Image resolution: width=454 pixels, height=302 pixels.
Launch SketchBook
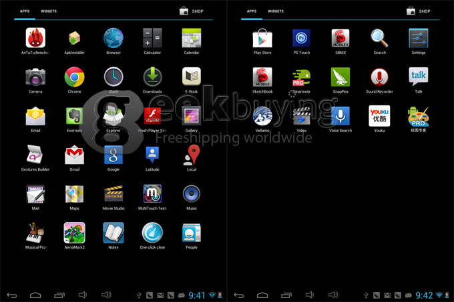pyautogui.click(x=262, y=77)
